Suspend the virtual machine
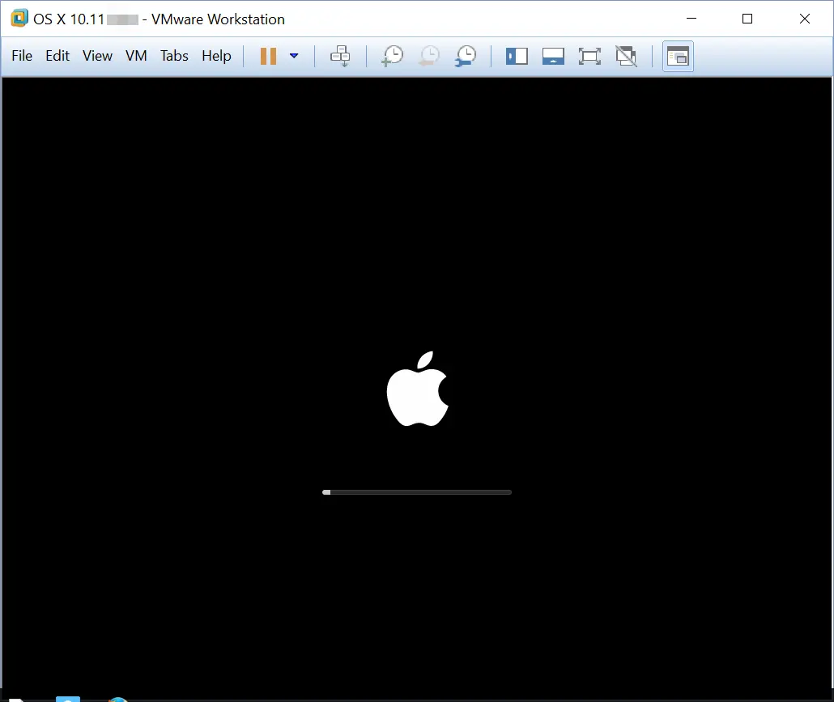The image size is (834, 702). [x=267, y=56]
